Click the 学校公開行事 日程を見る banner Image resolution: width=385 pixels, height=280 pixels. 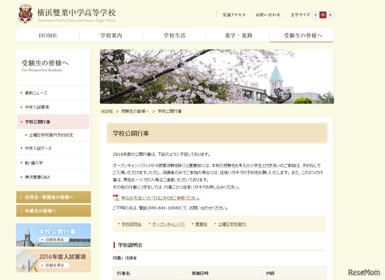[53, 235]
